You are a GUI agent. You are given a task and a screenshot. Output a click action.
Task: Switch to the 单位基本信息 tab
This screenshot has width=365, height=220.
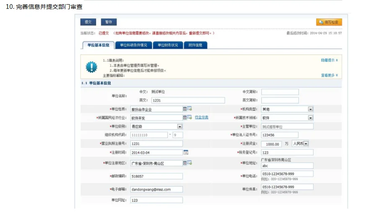[98, 45]
